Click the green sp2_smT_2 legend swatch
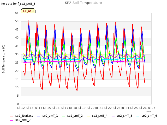 point(63,116)
